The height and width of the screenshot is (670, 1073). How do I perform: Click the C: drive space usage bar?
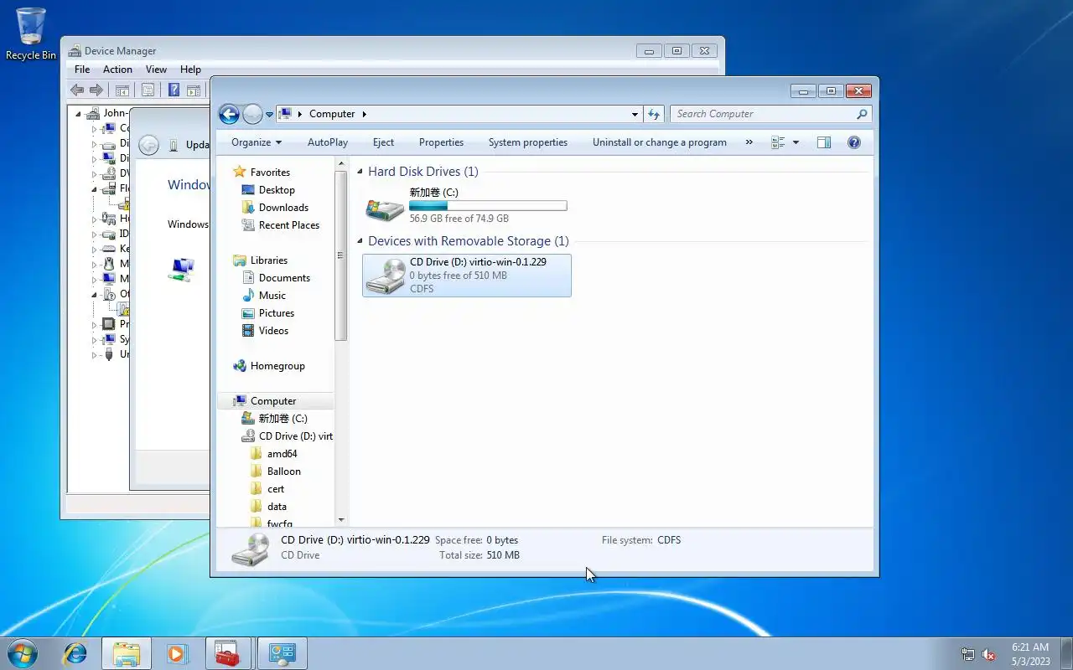click(488, 205)
